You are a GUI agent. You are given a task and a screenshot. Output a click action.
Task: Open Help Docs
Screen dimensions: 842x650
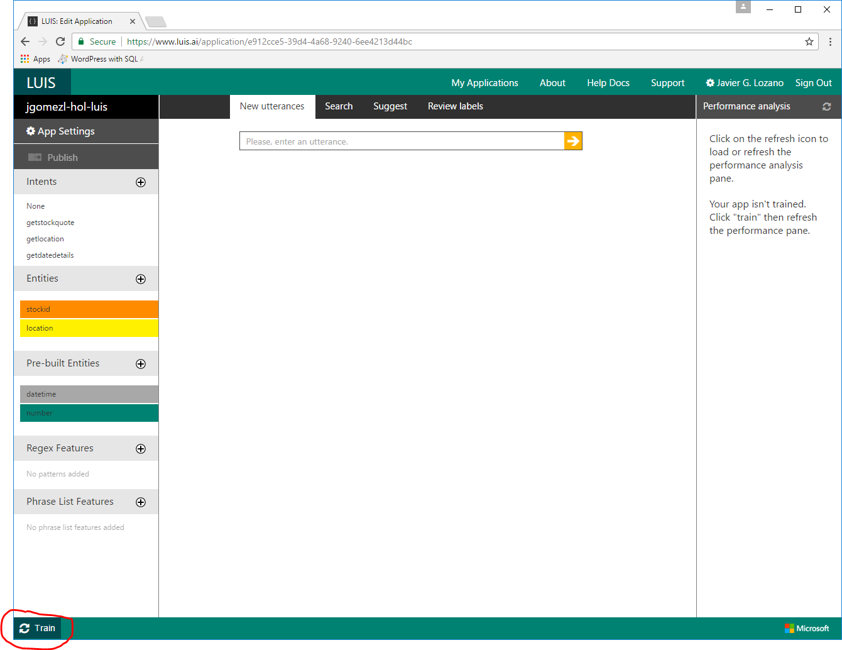[x=608, y=82]
